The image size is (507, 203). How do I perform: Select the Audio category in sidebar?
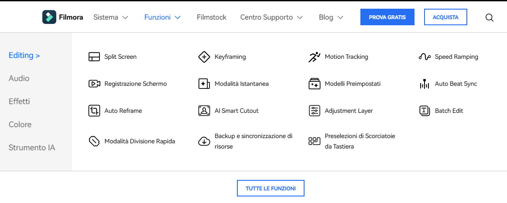(19, 78)
